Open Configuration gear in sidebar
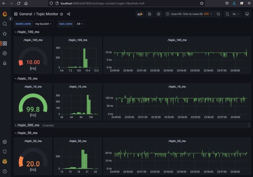Image resolution: width=253 pixels, height=177 pixels. (x=5, y=142)
